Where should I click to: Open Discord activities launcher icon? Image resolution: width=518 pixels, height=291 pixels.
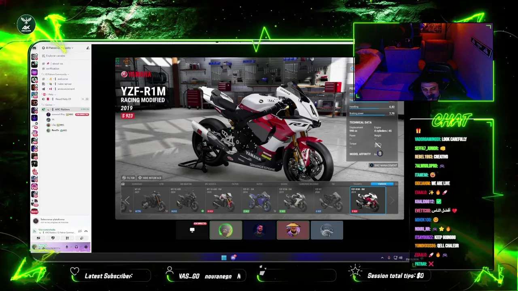67,238
